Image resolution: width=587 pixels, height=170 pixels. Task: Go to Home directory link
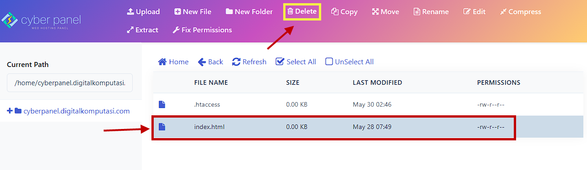tap(173, 62)
